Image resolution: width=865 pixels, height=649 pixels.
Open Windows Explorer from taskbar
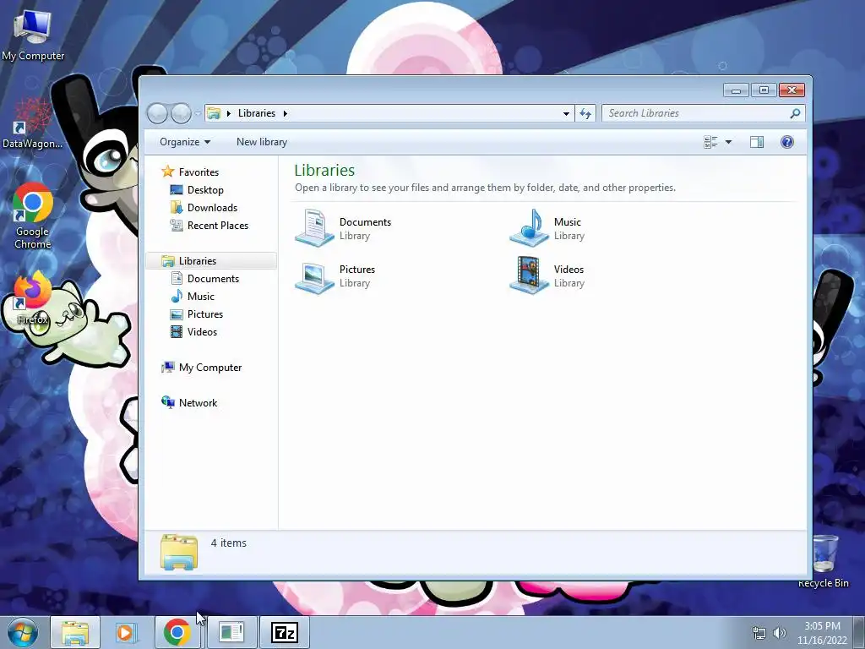75,632
